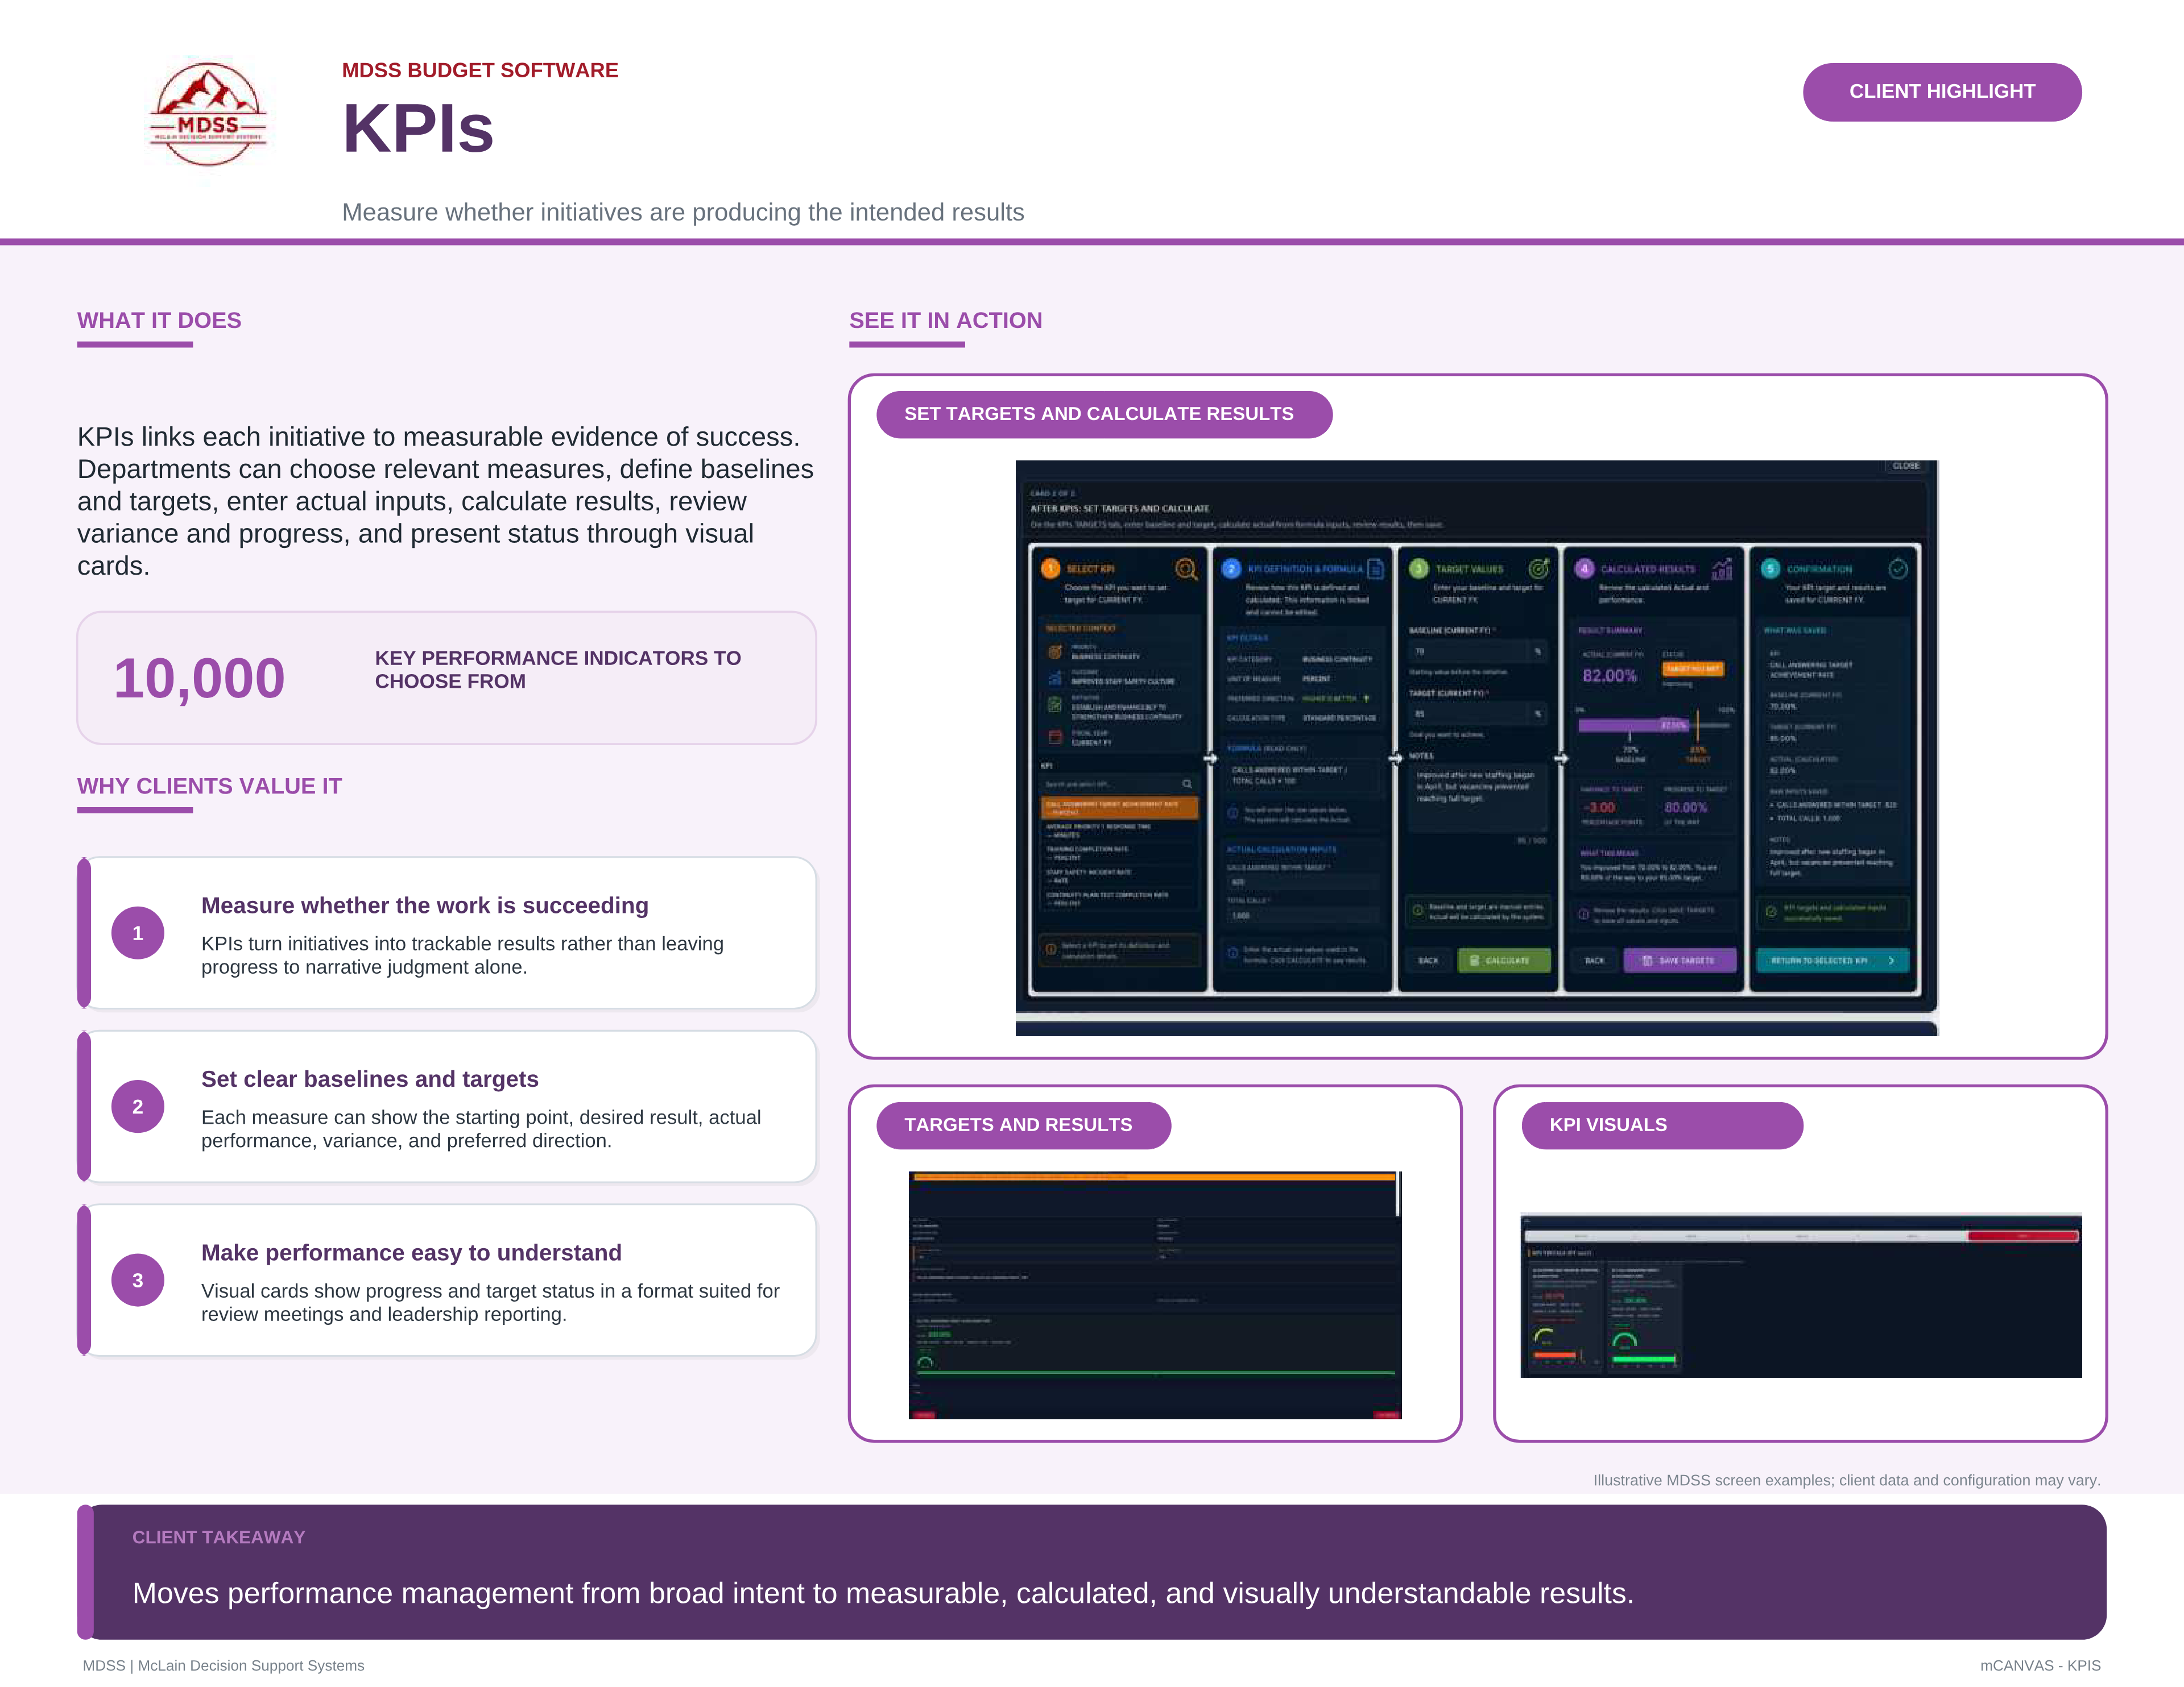Image resolution: width=2184 pixels, height=1687 pixels.
Task: Click the Close button of the walkthrough panel
Action: point(1906,466)
